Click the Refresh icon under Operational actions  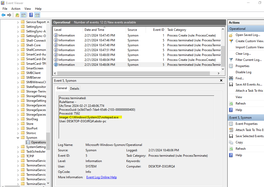(x=231, y=103)
